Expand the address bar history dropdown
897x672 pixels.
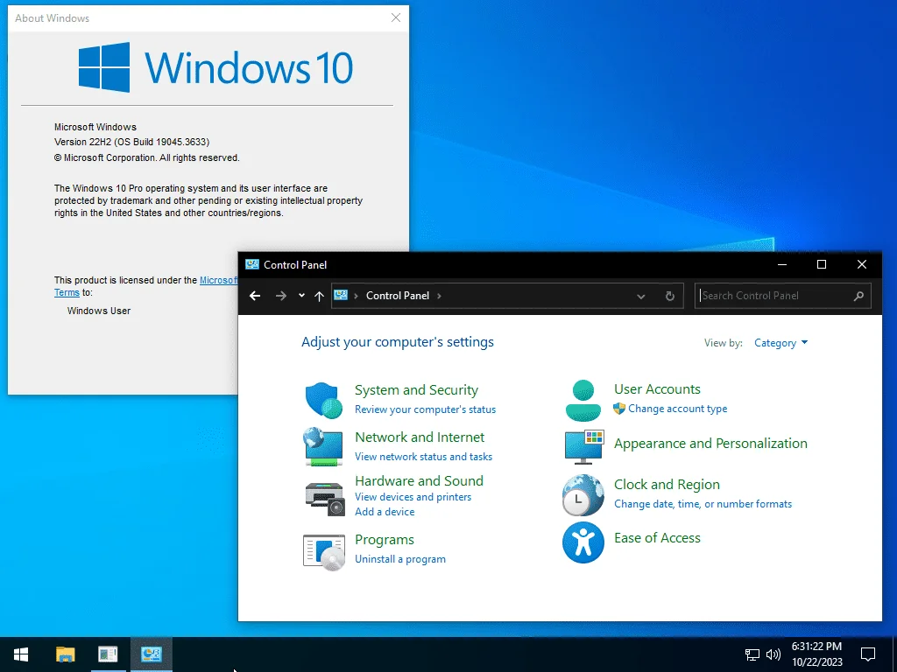pyautogui.click(x=640, y=296)
